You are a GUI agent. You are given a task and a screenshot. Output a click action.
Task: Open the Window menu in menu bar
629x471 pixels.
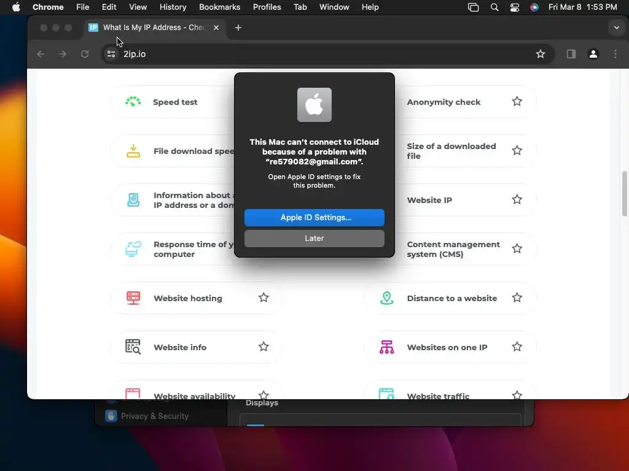(x=334, y=7)
